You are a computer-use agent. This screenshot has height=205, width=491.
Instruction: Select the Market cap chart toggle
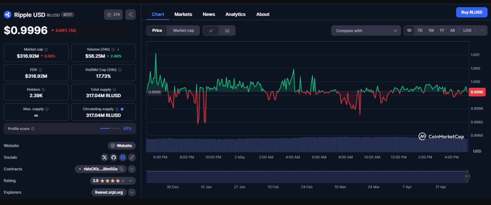pyautogui.click(x=183, y=30)
